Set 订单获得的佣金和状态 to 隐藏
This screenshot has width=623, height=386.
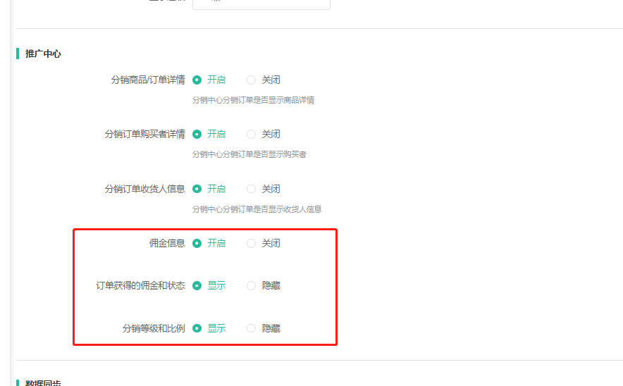pyautogui.click(x=252, y=285)
